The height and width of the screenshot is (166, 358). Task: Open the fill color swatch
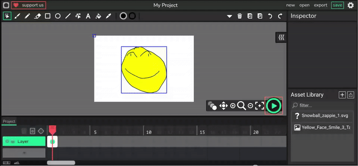click(124, 16)
